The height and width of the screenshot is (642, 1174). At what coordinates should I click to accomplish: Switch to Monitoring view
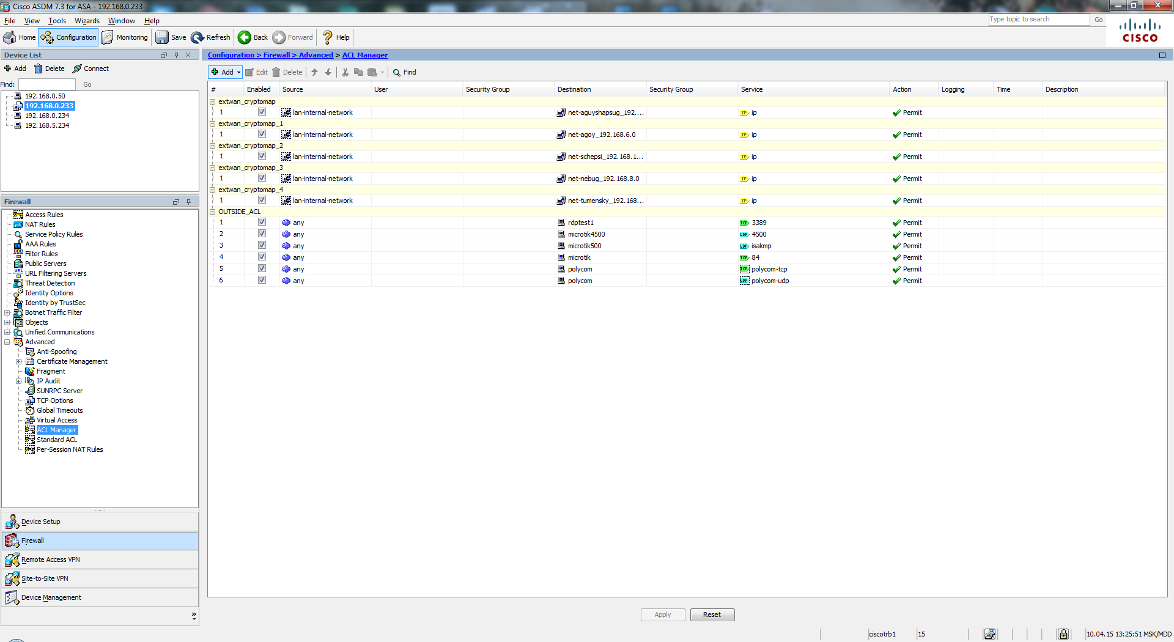(125, 37)
